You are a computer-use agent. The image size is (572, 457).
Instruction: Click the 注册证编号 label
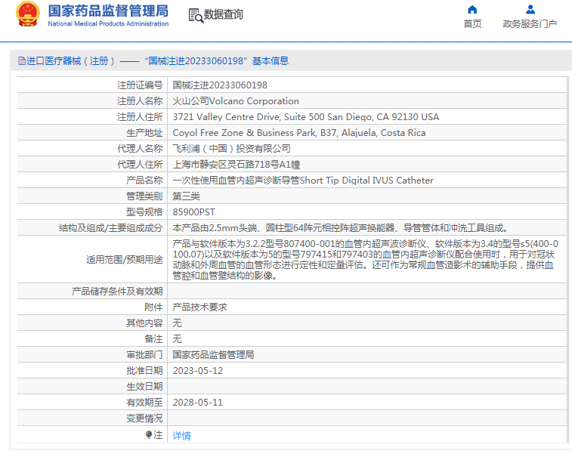140,85
